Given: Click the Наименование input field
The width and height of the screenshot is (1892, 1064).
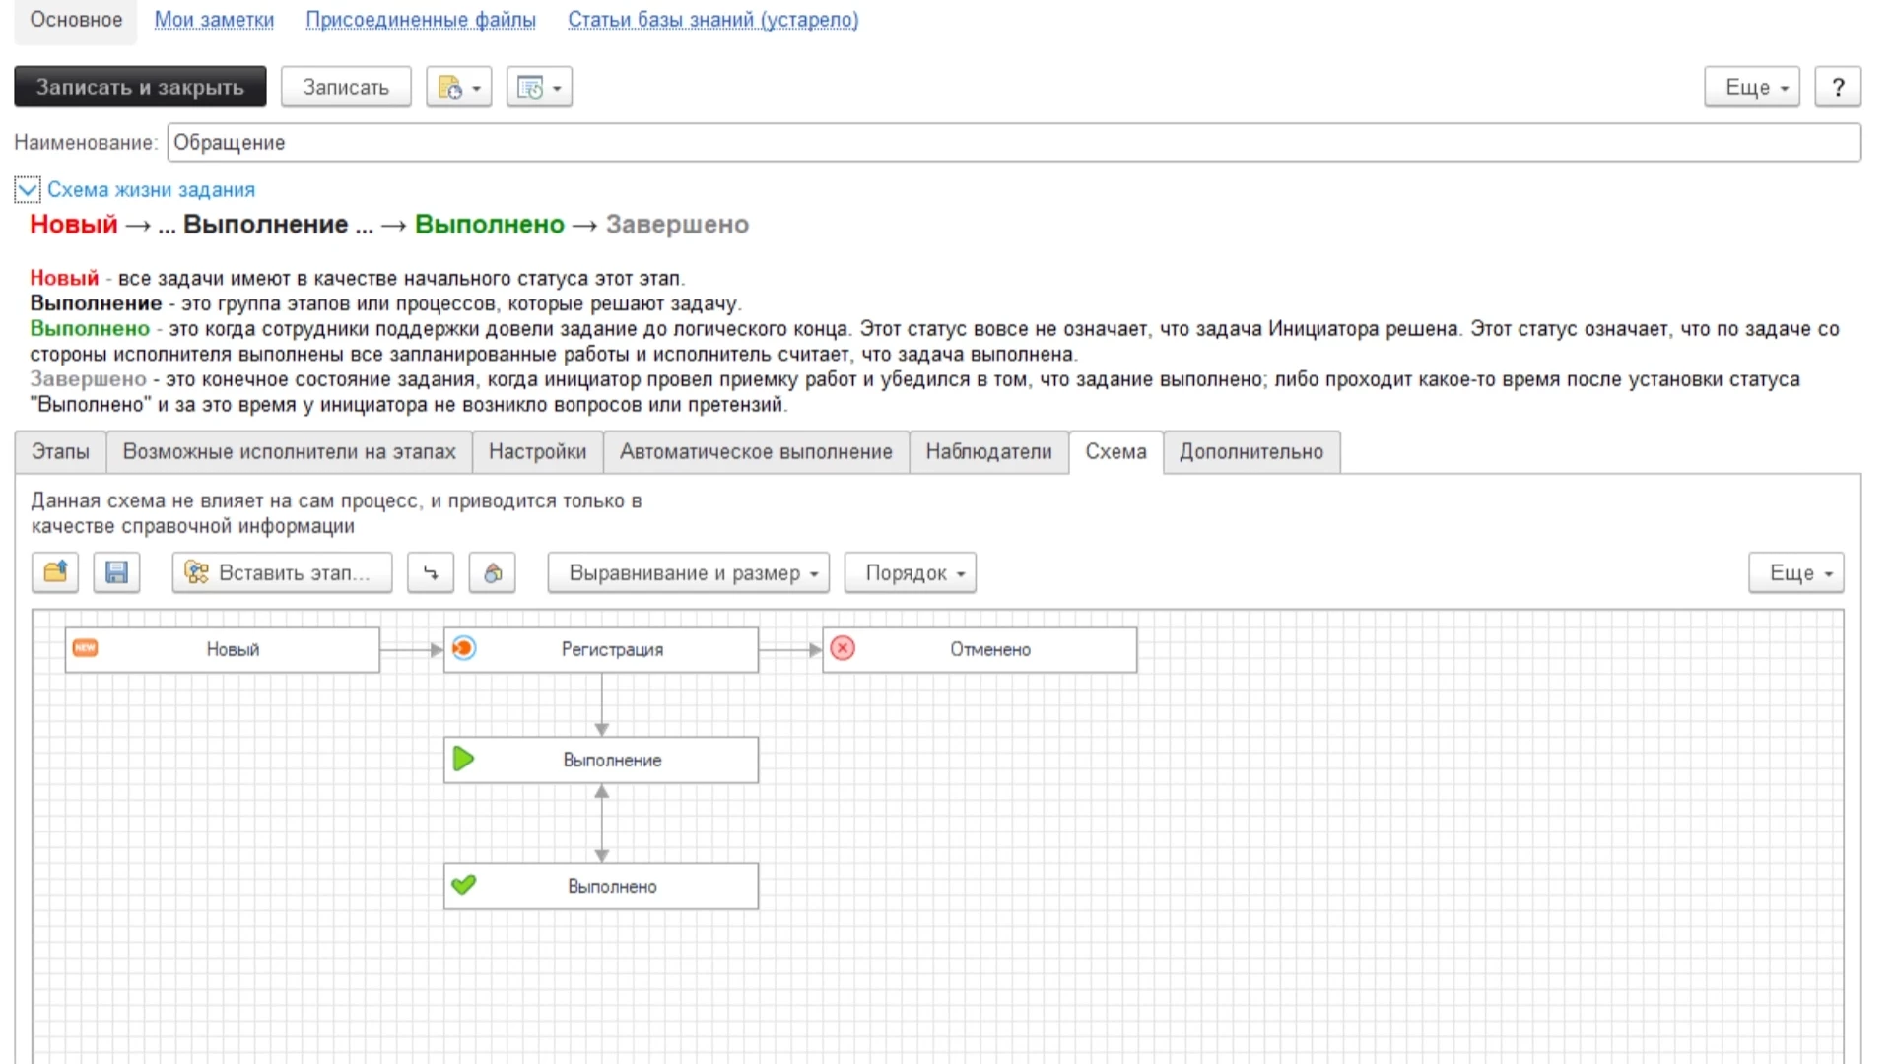Looking at the screenshot, I should (1014, 142).
